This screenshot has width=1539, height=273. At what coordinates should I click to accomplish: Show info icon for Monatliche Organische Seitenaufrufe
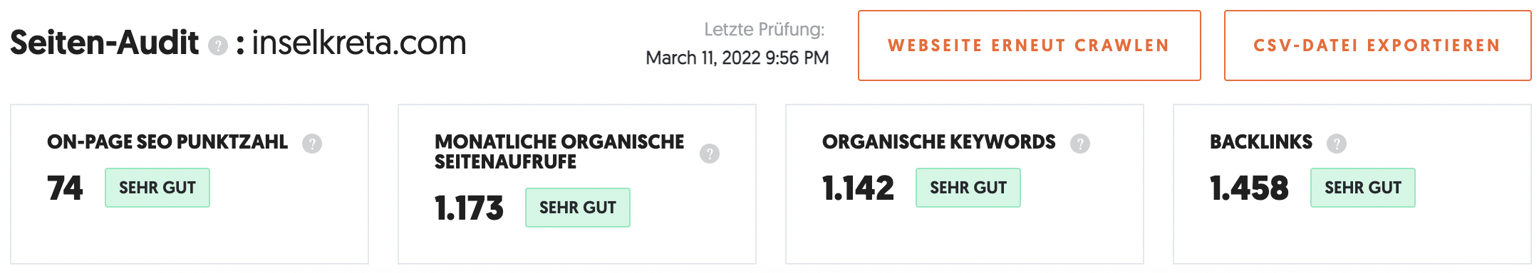coord(710,154)
